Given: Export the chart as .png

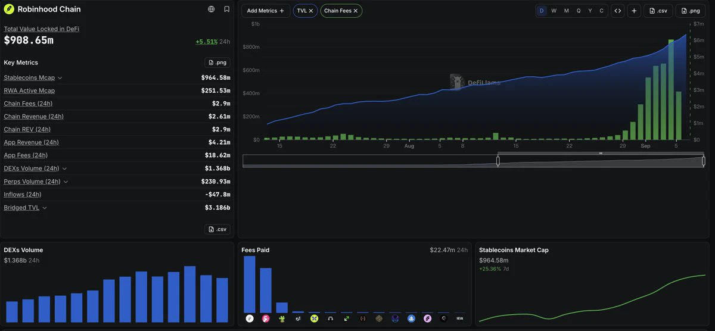Looking at the screenshot, I should (691, 11).
